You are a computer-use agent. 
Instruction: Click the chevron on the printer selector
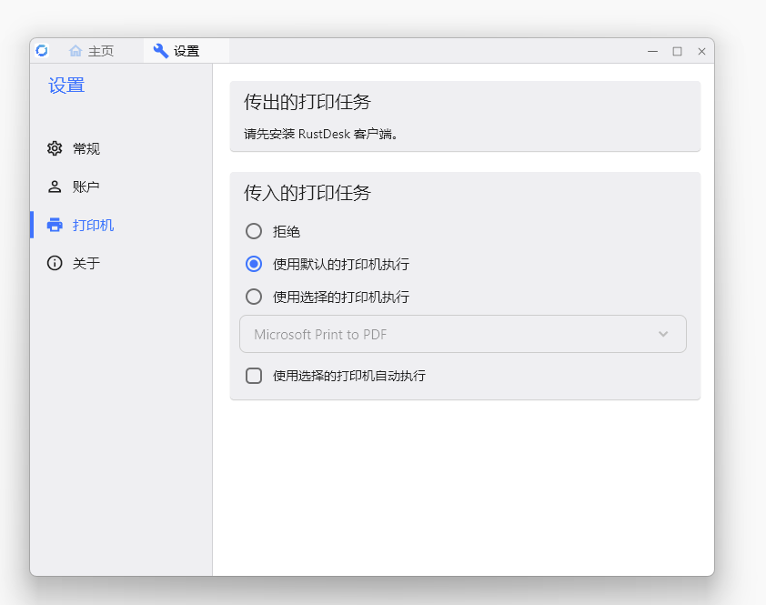663,334
